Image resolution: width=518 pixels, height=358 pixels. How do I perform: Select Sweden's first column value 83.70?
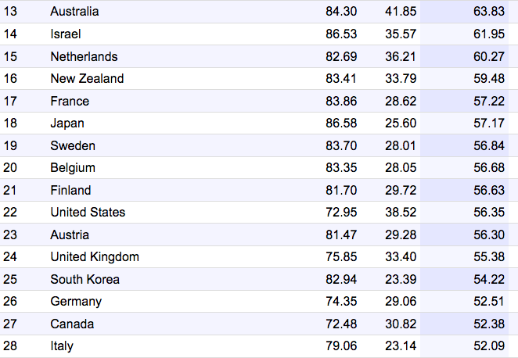(341, 145)
